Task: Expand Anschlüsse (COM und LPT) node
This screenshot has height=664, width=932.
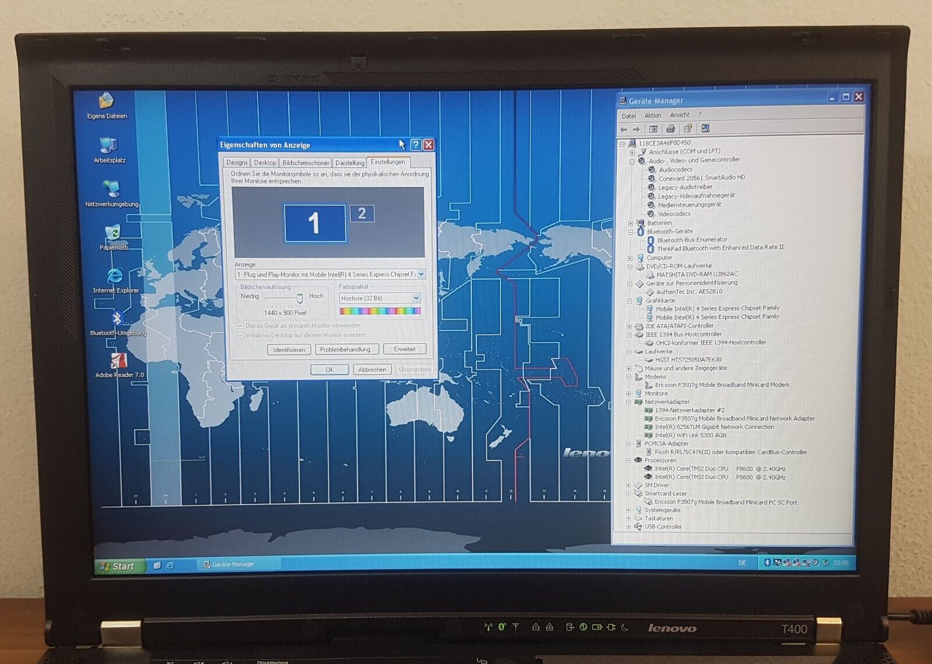Action: (632, 152)
